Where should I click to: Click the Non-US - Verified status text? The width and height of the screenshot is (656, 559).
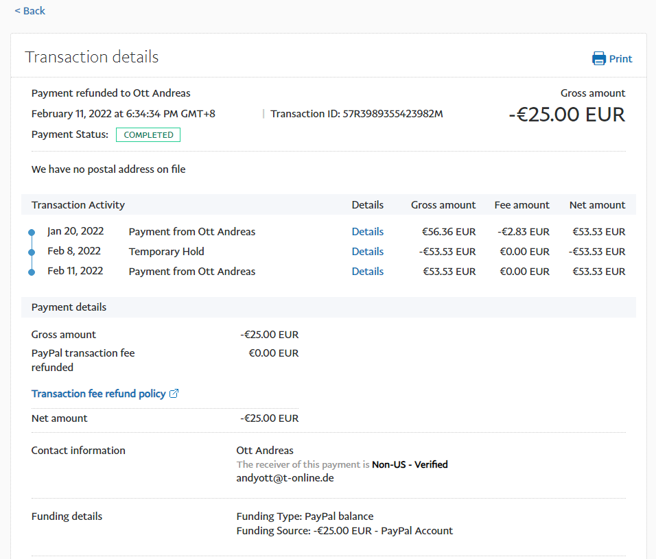(410, 465)
